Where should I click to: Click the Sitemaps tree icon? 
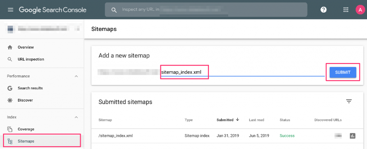(x=10, y=141)
